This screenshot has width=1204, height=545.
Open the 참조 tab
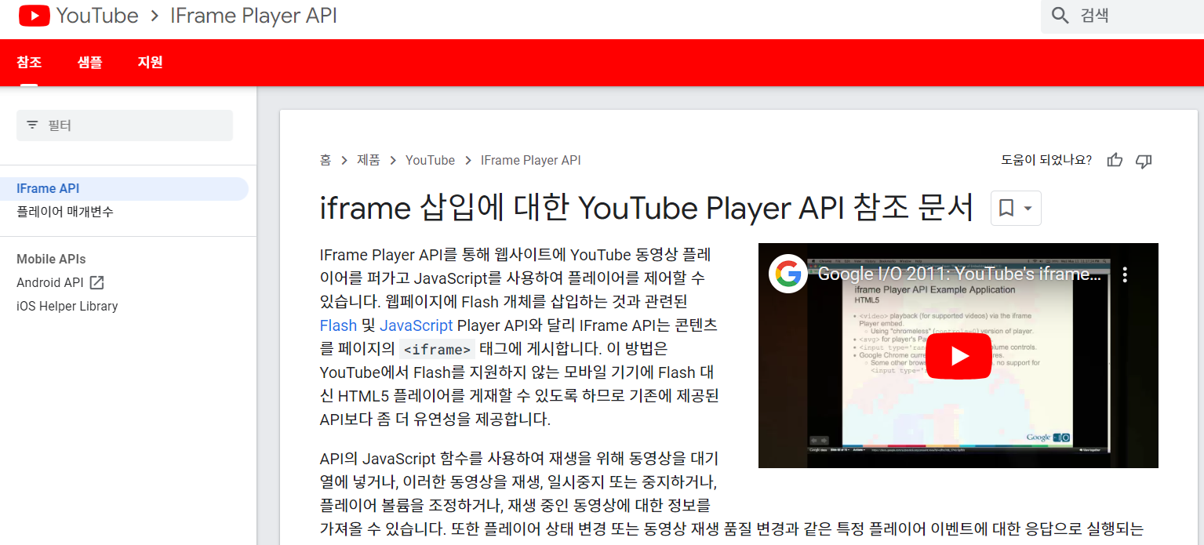[x=29, y=62]
